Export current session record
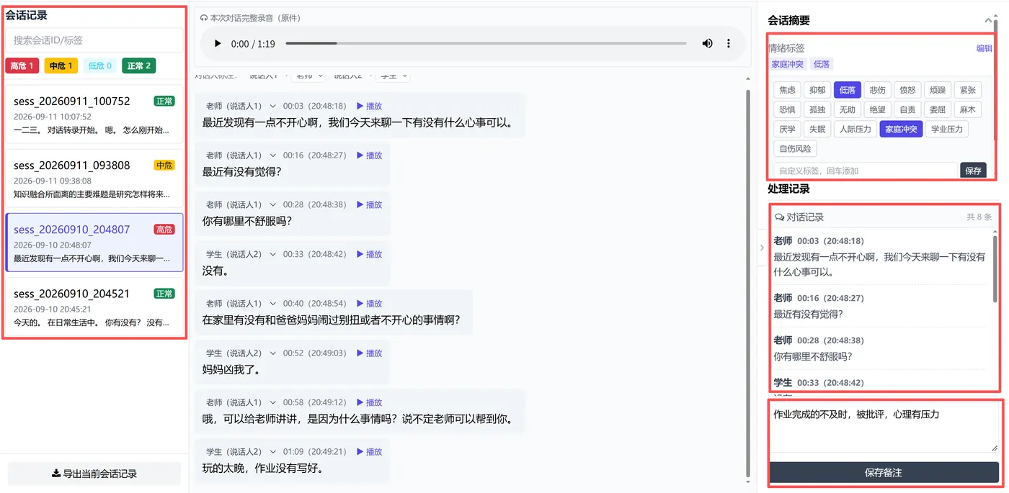The image size is (1009, 493). point(94,474)
